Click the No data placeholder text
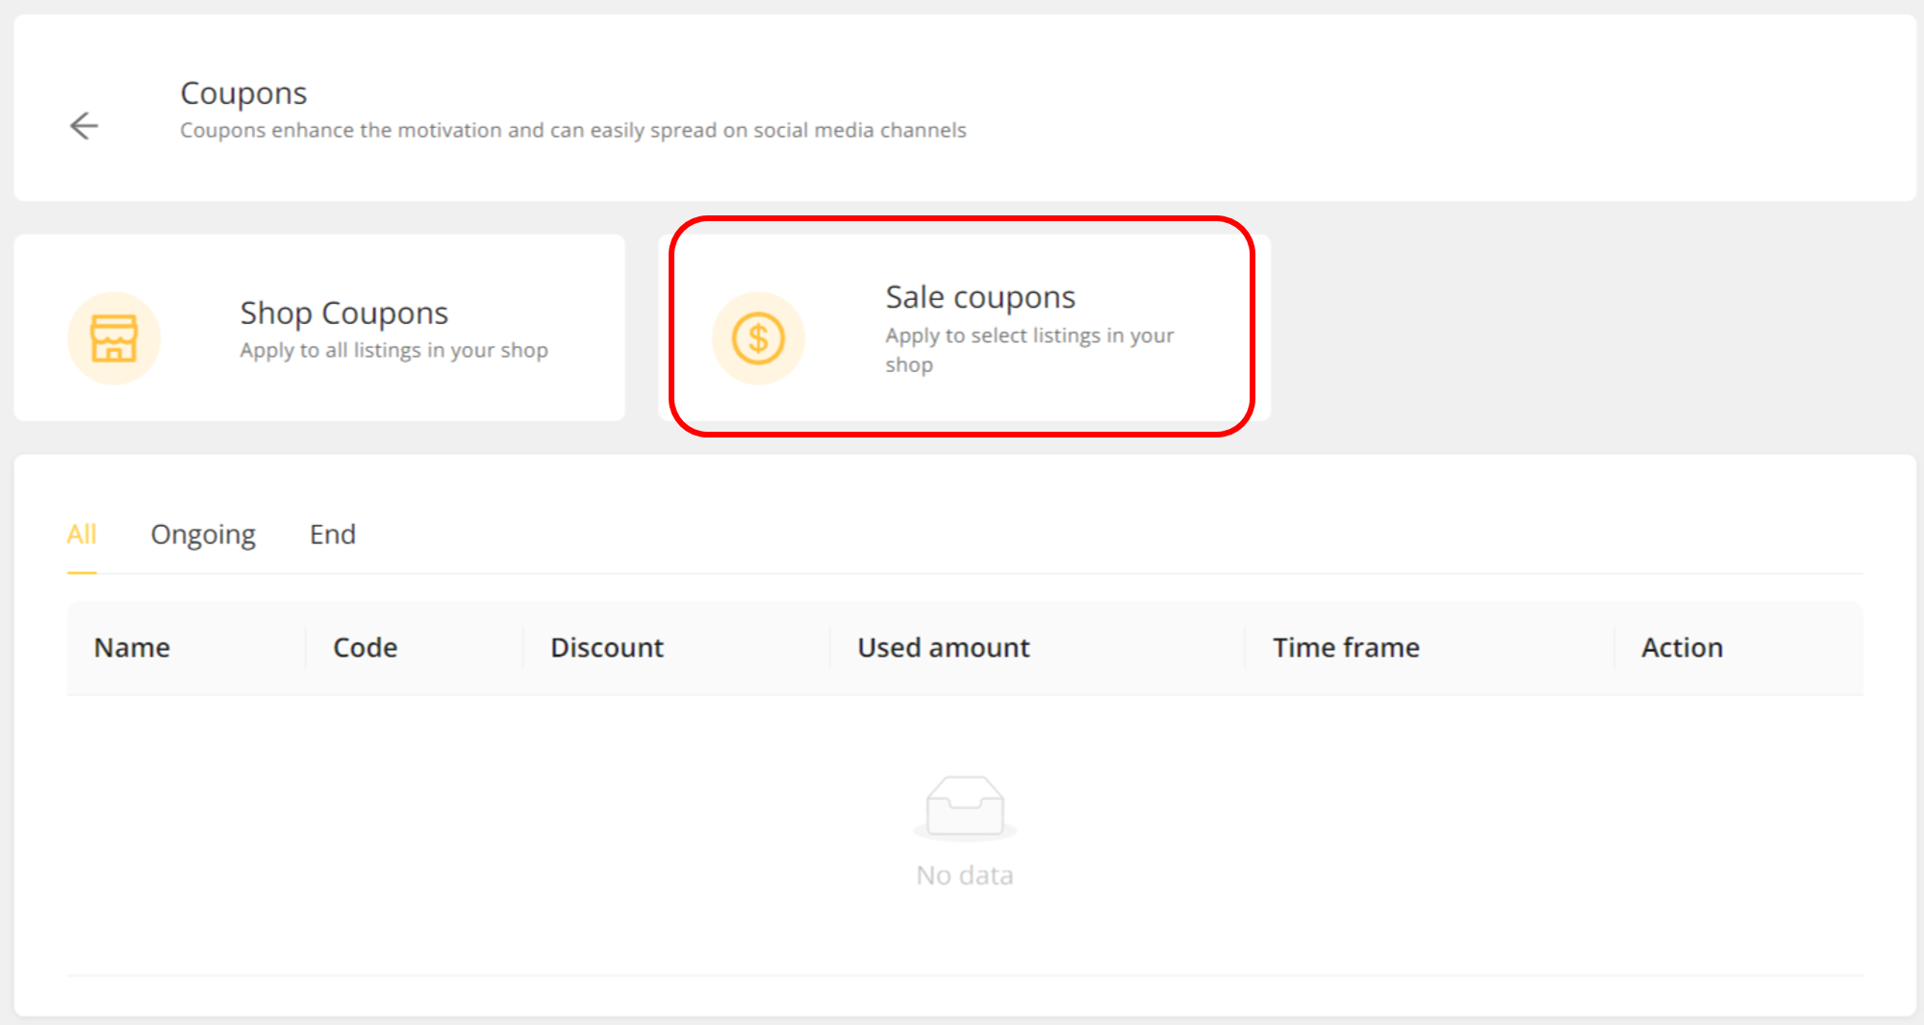1924x1025 pixels. (x=964, y=876)
